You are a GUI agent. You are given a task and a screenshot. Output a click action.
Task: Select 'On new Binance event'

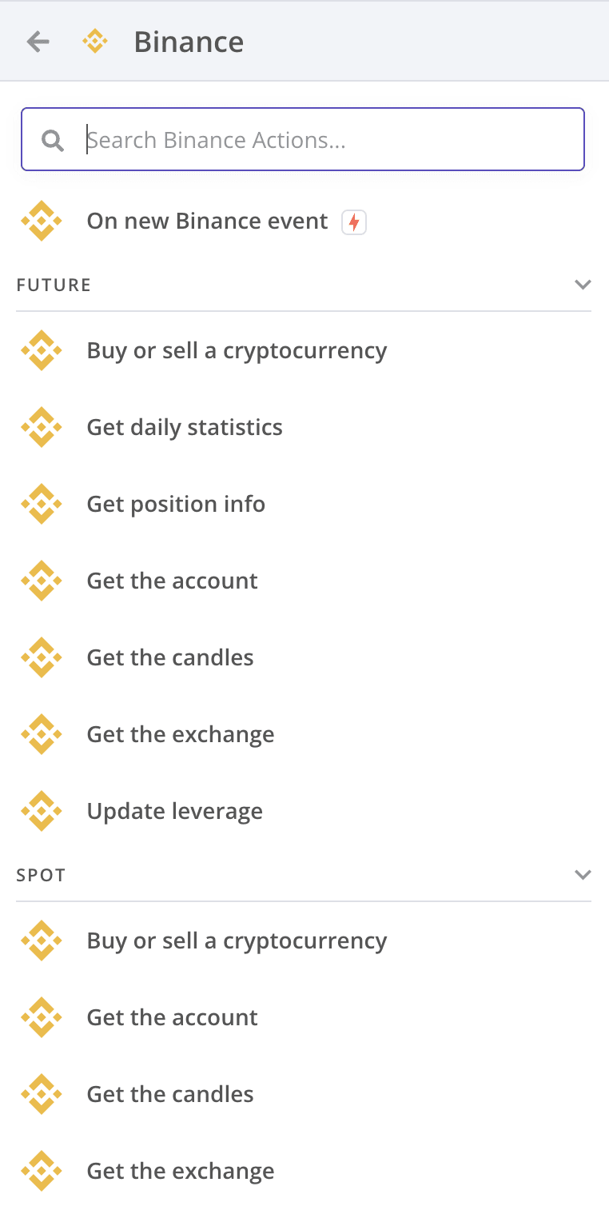coord(207,221)
